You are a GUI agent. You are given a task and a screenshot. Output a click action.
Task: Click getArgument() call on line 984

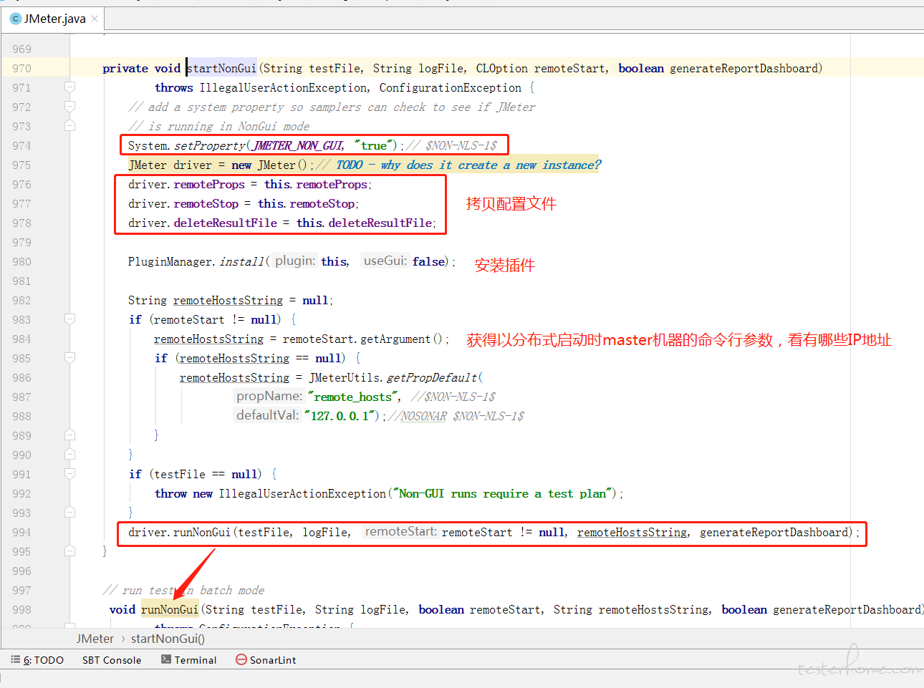pos(401,339)
